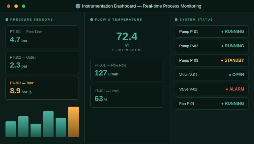
Task: Click the red alarm dot for Valve V-02
Action: [x=227, y=89]
